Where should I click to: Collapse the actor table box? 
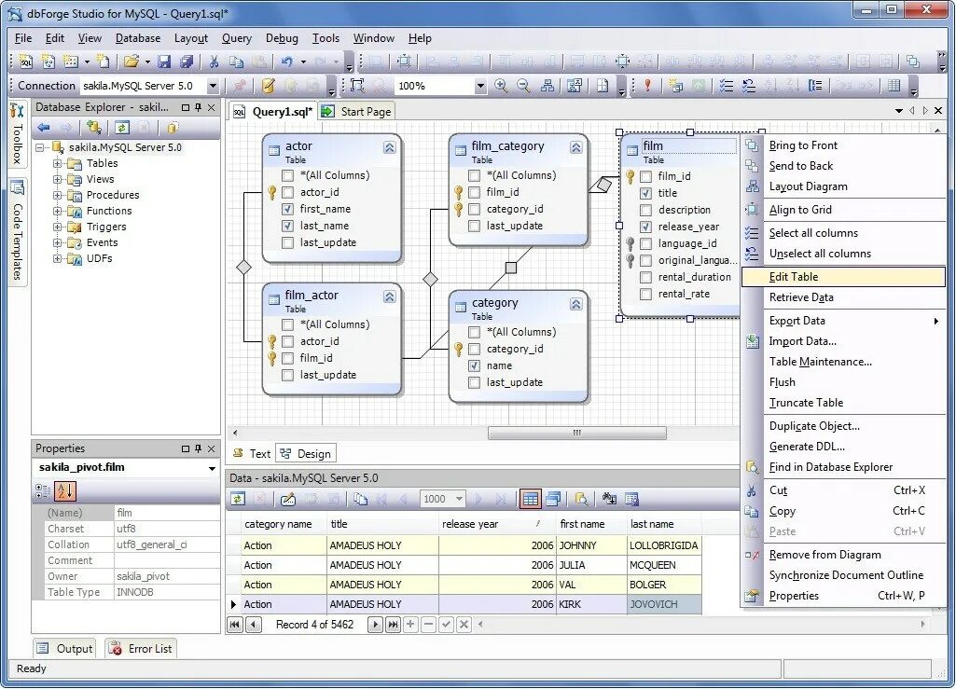(x=390, y=147)
